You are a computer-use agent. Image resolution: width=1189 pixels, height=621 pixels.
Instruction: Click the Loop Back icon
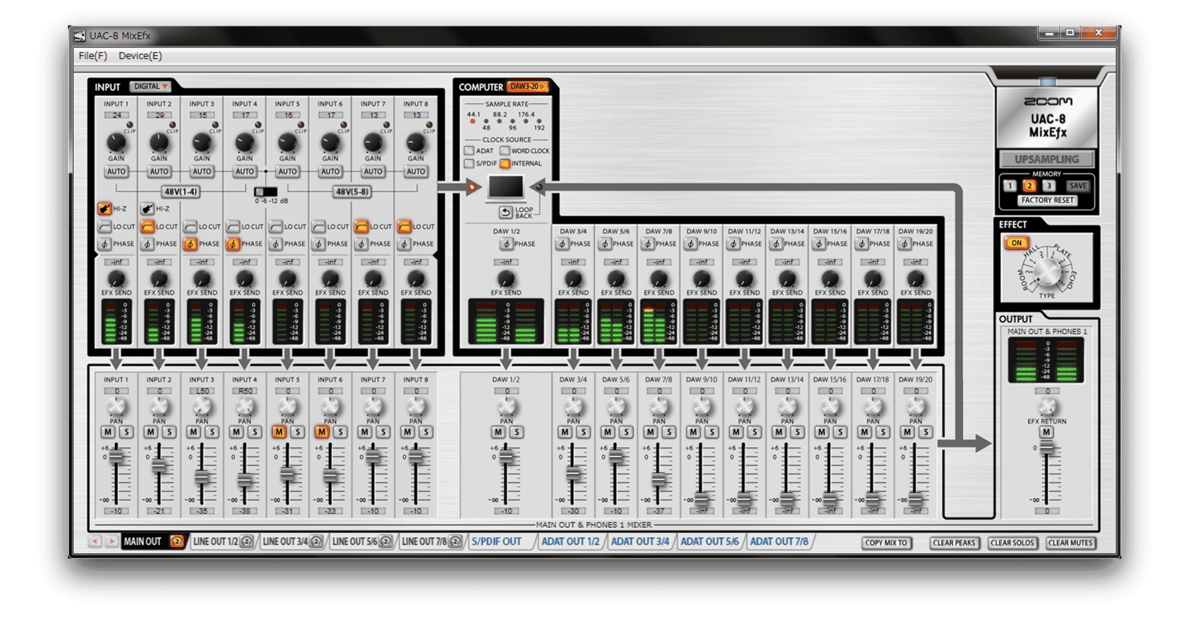(x=506, y=213)
